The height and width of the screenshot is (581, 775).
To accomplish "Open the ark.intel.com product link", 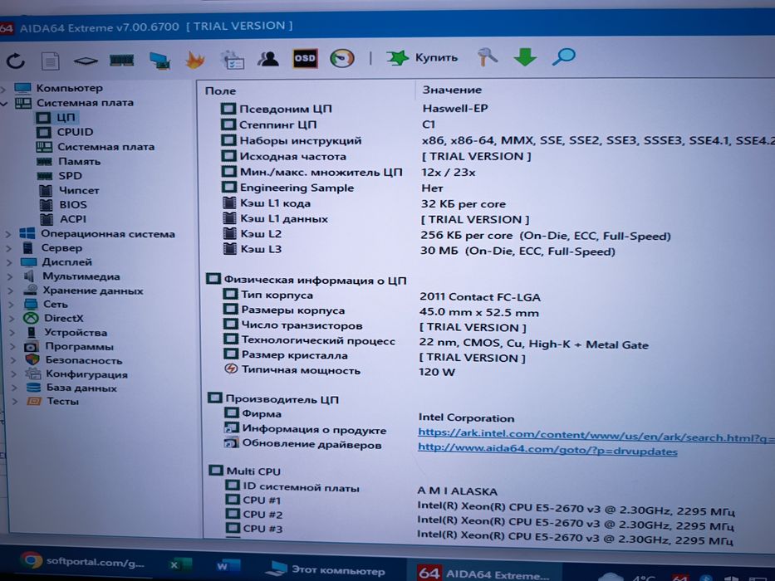I will pyautogui.click(x=596, y=435).
